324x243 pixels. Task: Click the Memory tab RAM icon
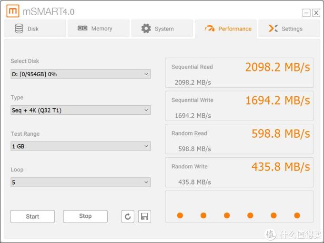click(x=82, y=28)
